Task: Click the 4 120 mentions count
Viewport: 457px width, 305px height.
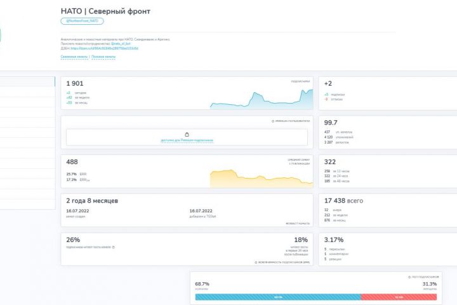Action: [x=329, y=137]
